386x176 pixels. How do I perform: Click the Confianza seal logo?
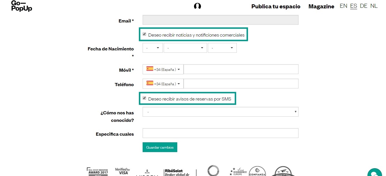[257, 171]
